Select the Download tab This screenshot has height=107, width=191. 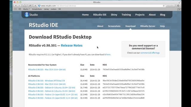(x=130, y=26)
